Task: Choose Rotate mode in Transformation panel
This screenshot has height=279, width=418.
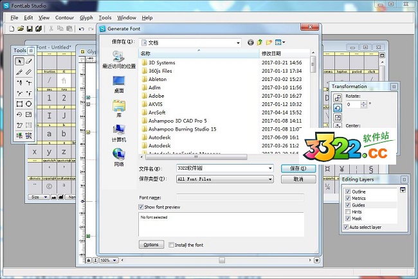Action: (x=338, y=108)
